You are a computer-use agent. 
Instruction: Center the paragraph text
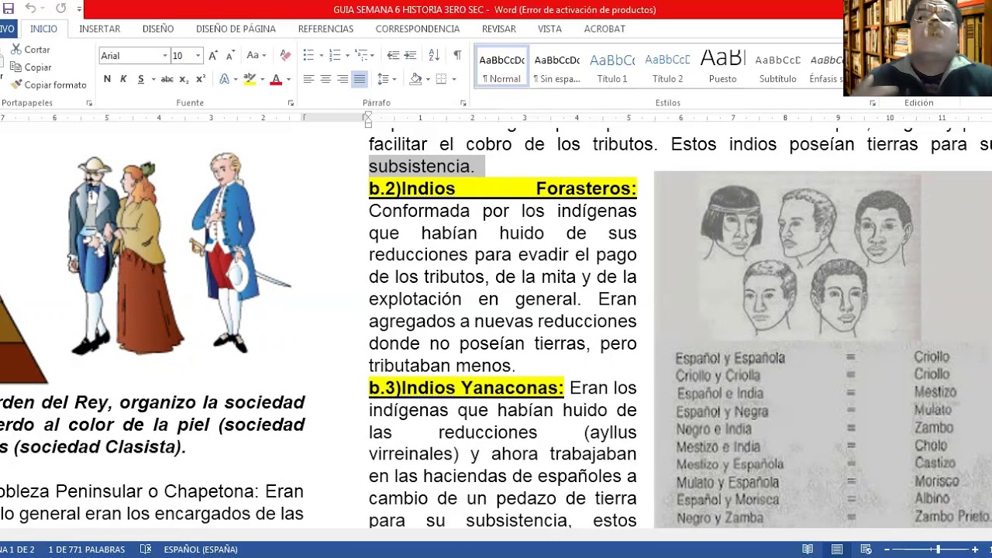pyautogui.click(x=325, y=79)
